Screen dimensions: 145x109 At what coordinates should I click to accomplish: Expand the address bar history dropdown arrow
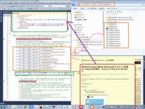coord(141,5)
